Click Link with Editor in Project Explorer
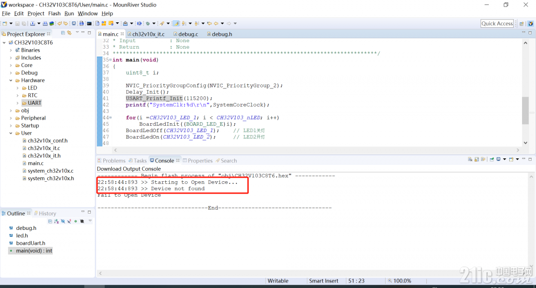Image resolution: width=536 pixels, height=288 pixels. click(69, 33)
